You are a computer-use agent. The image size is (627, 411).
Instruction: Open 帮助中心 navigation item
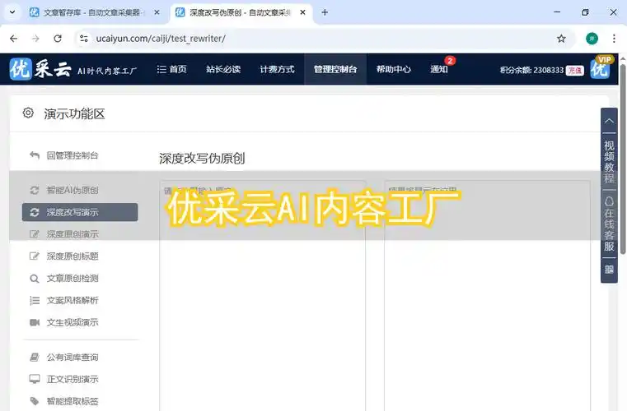coord(394,69)
